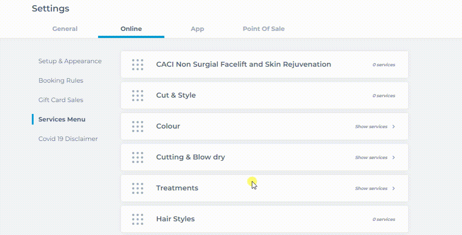Switch to the General tab
462x235 pixels.
tap(65, 29)
